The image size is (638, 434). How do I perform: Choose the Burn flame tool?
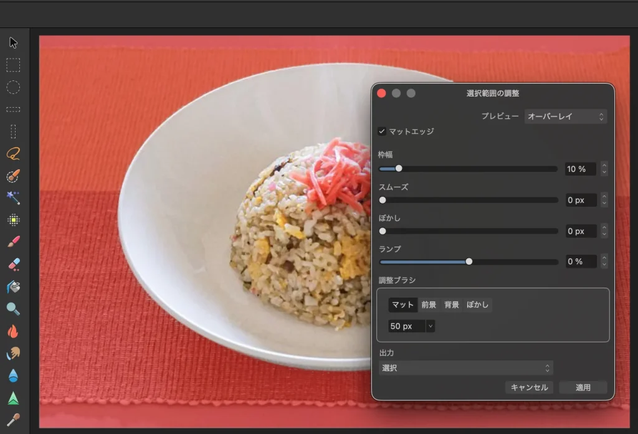(x=13, y=331)
